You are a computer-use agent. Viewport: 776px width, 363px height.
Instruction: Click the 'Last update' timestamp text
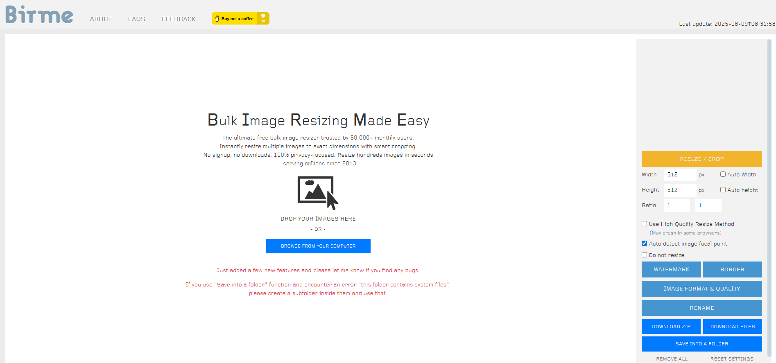point(727,24)
